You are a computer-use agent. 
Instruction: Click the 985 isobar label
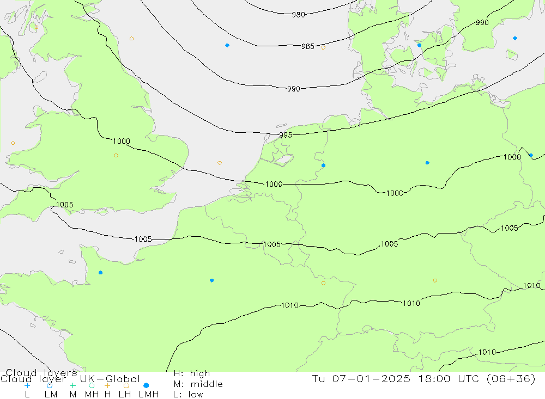tap(308, 46)
